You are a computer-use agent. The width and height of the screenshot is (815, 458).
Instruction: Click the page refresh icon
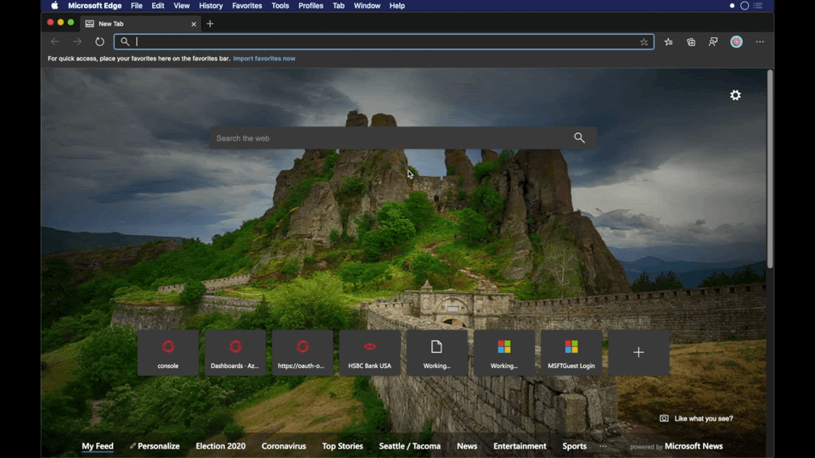point(99,42)
